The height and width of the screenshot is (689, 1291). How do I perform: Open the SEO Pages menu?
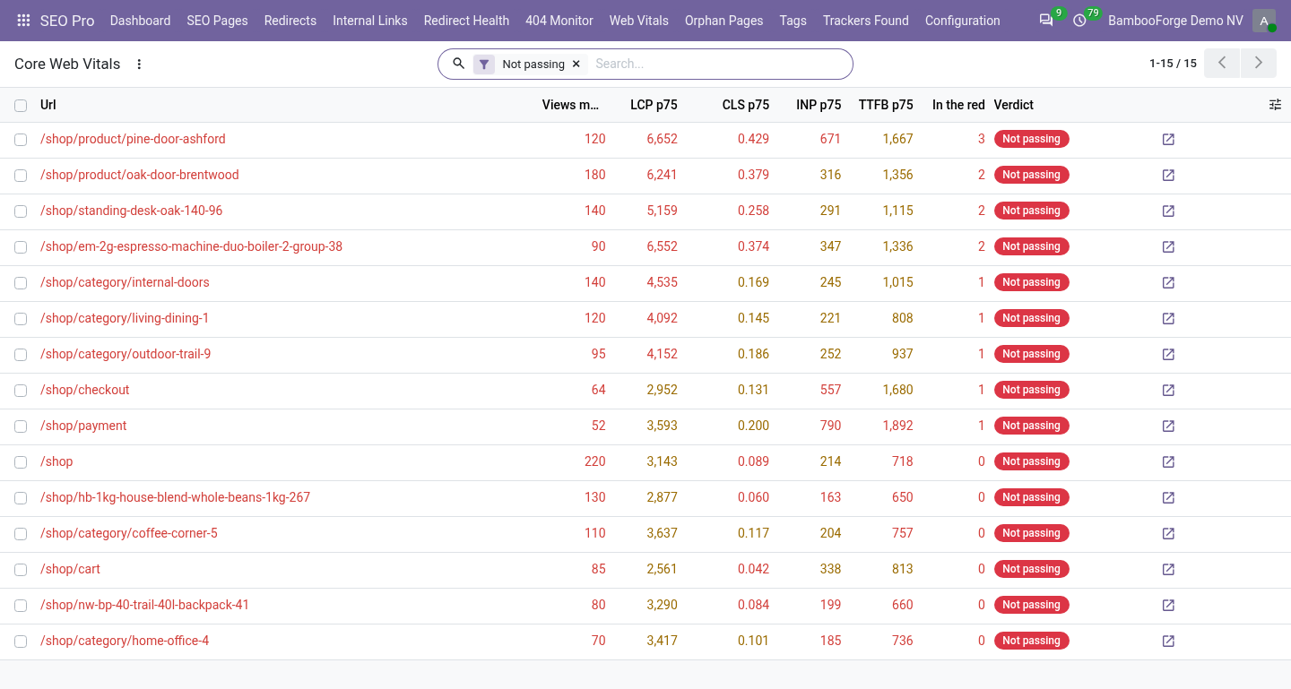[217, 21]
